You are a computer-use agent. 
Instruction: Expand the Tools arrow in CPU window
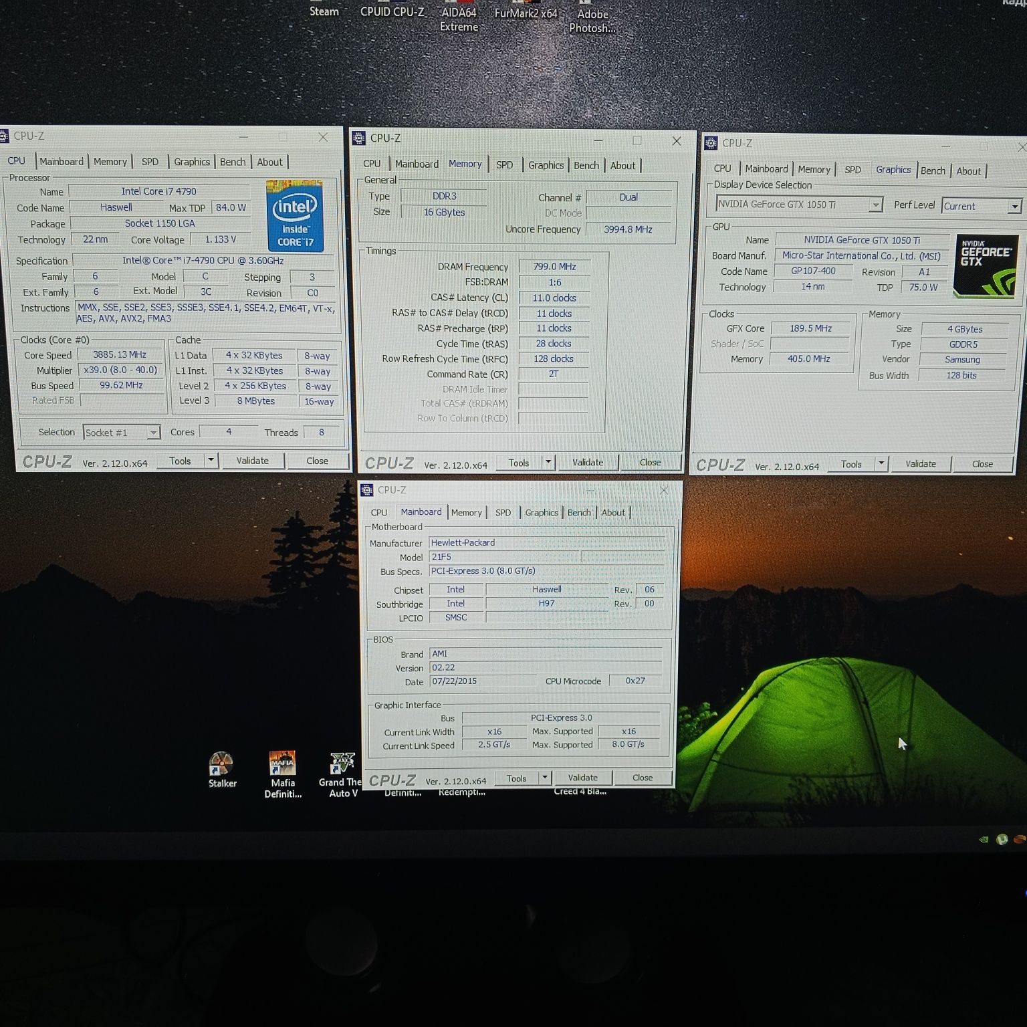point(211,460)
